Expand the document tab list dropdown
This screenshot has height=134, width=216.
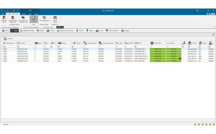tap(215, 27)
